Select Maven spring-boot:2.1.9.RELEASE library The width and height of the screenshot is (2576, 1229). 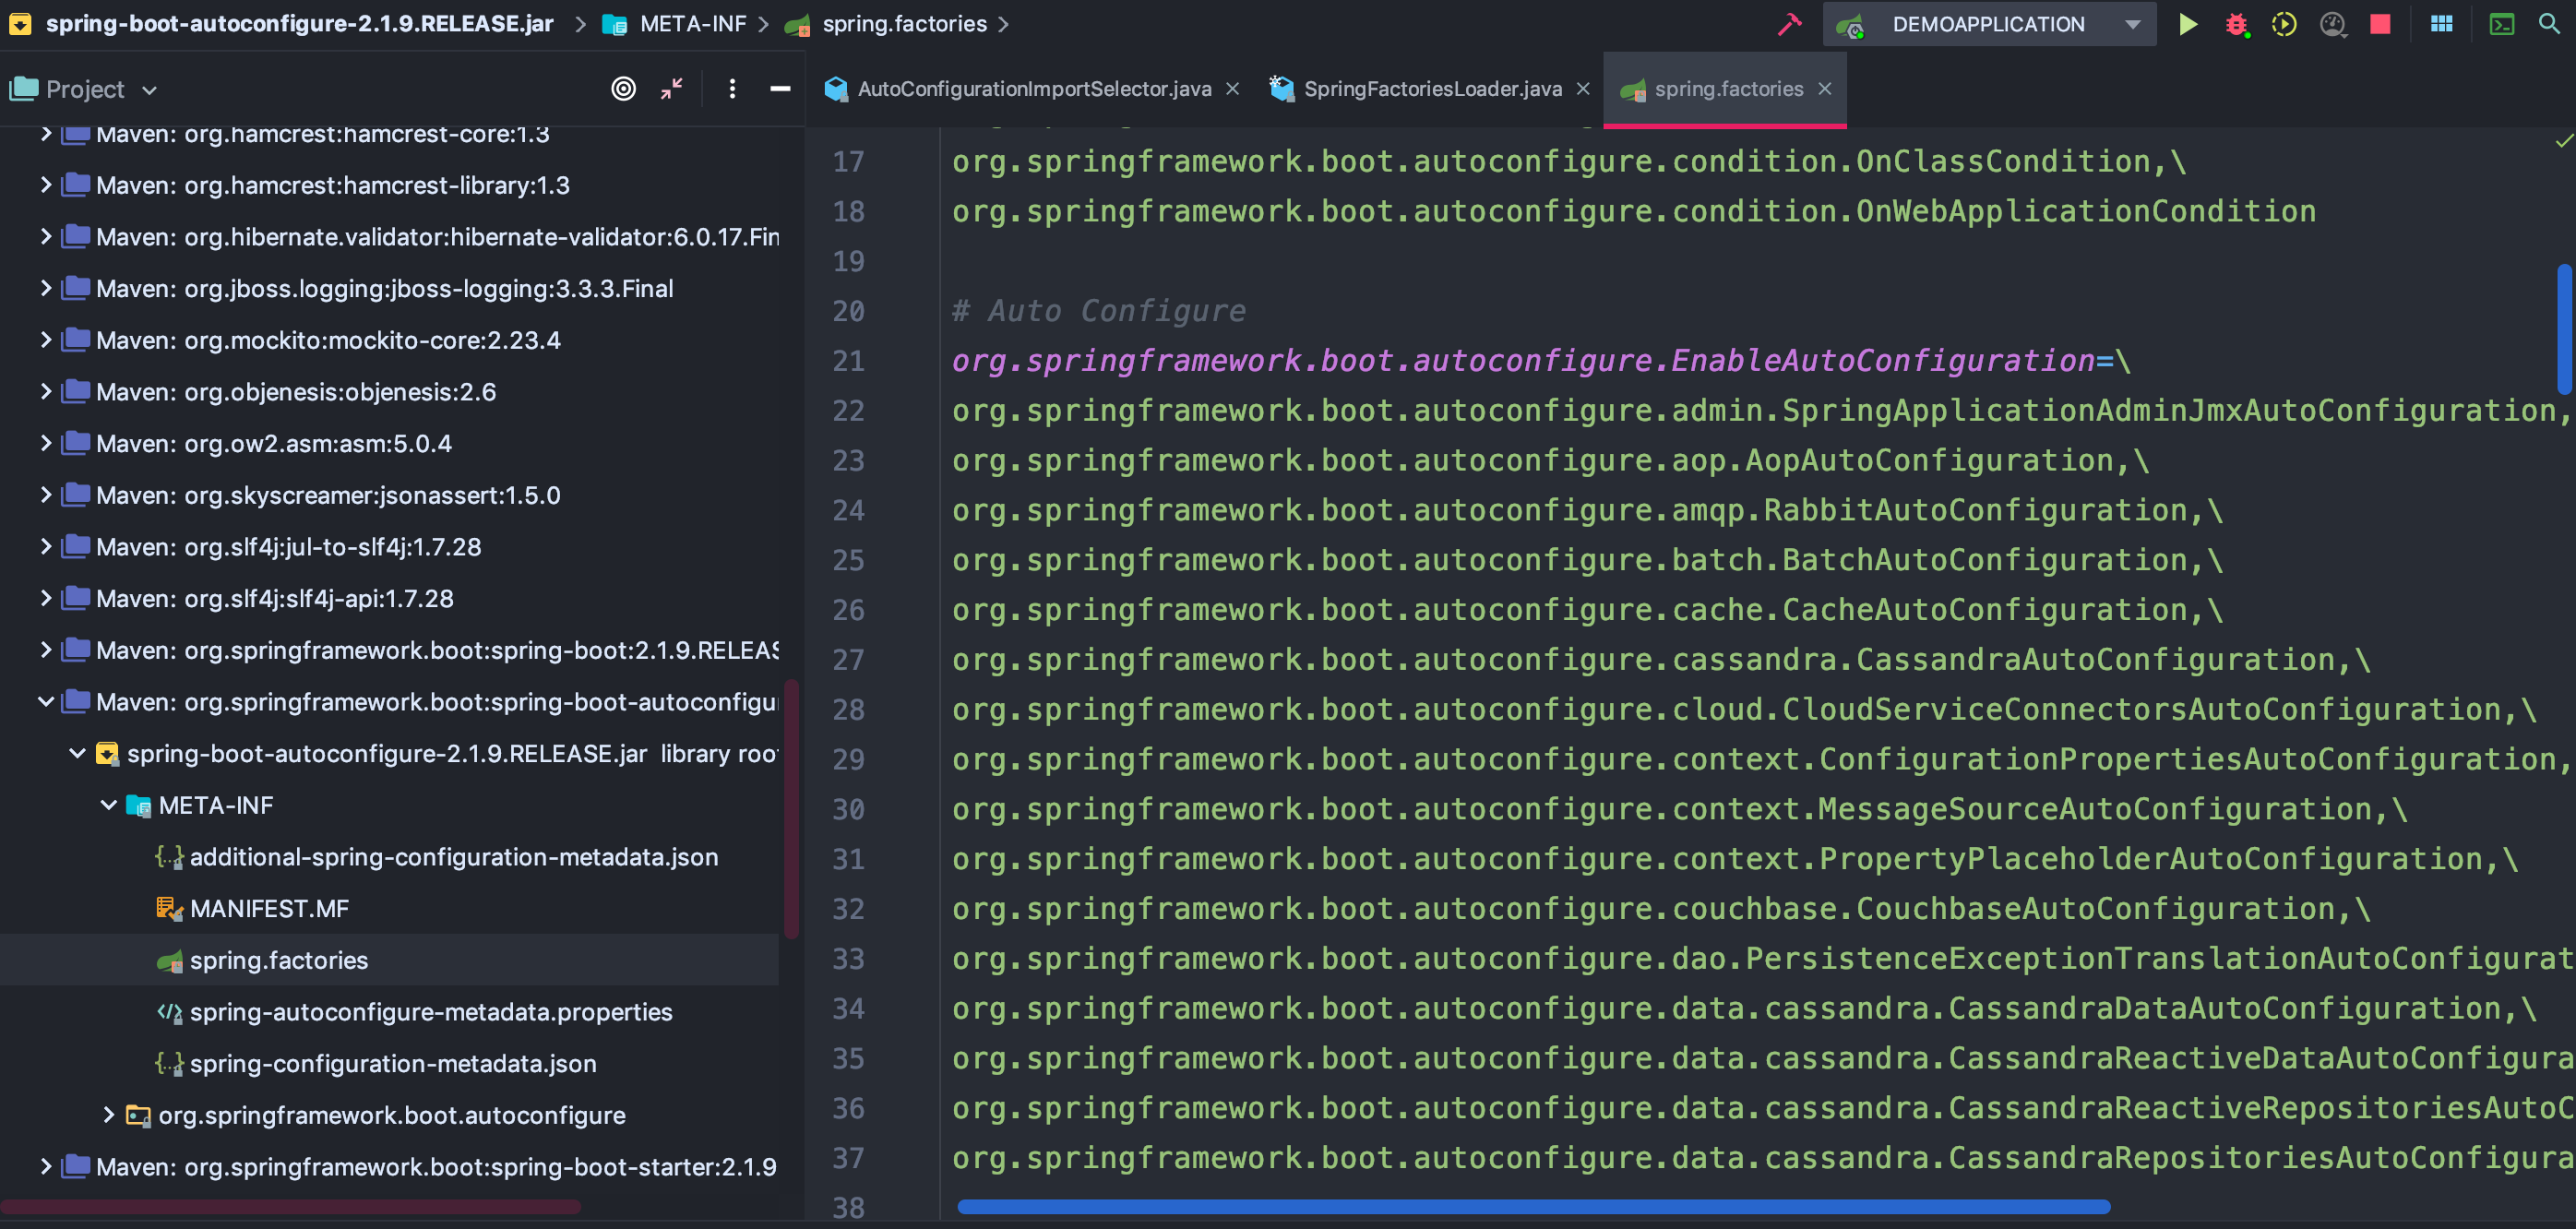click(x=437, y=650)
